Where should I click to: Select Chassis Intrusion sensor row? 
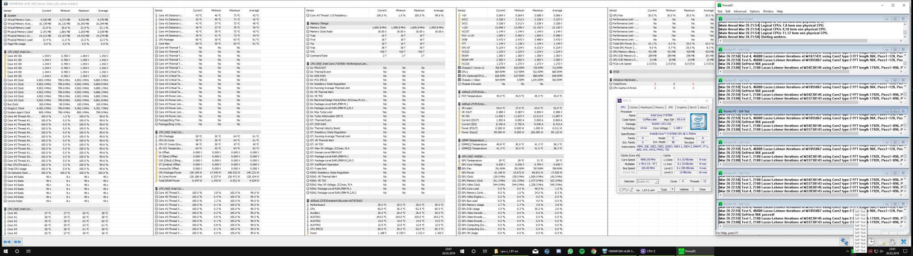(x=511, y=84)
